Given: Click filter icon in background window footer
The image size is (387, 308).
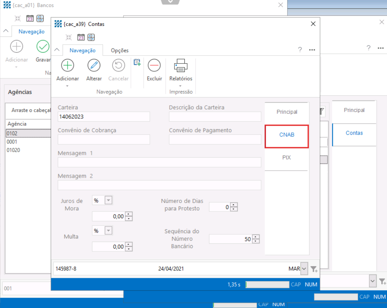Looking at the screenshot, I should point(382,281).
